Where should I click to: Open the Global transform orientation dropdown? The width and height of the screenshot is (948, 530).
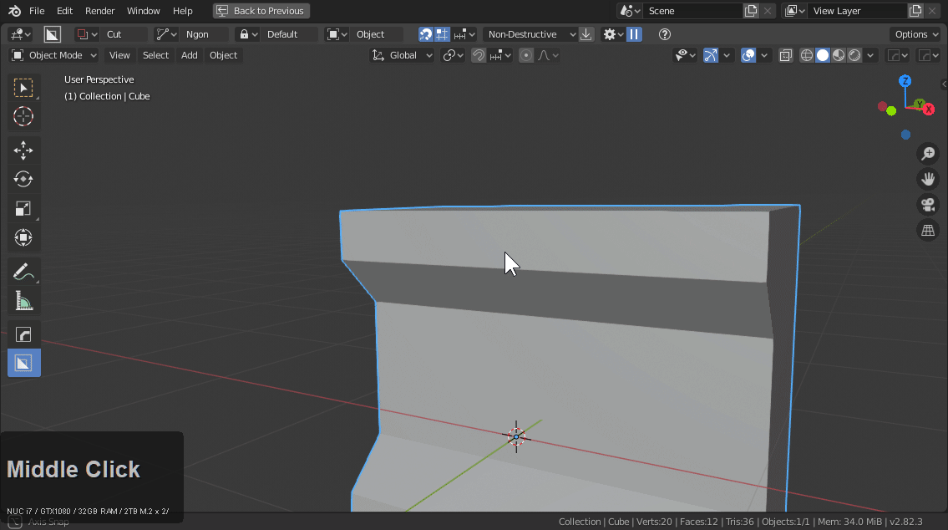403,55
